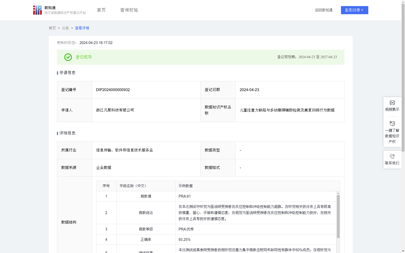Click the 数知通 platform logo

tap(59, 10)
